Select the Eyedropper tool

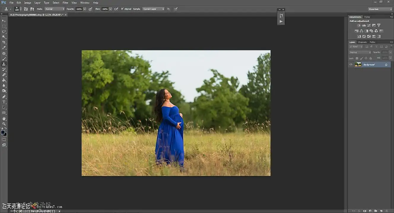click(4, 48)
